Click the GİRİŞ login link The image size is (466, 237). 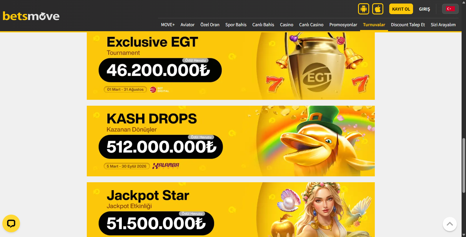point(425,9)
